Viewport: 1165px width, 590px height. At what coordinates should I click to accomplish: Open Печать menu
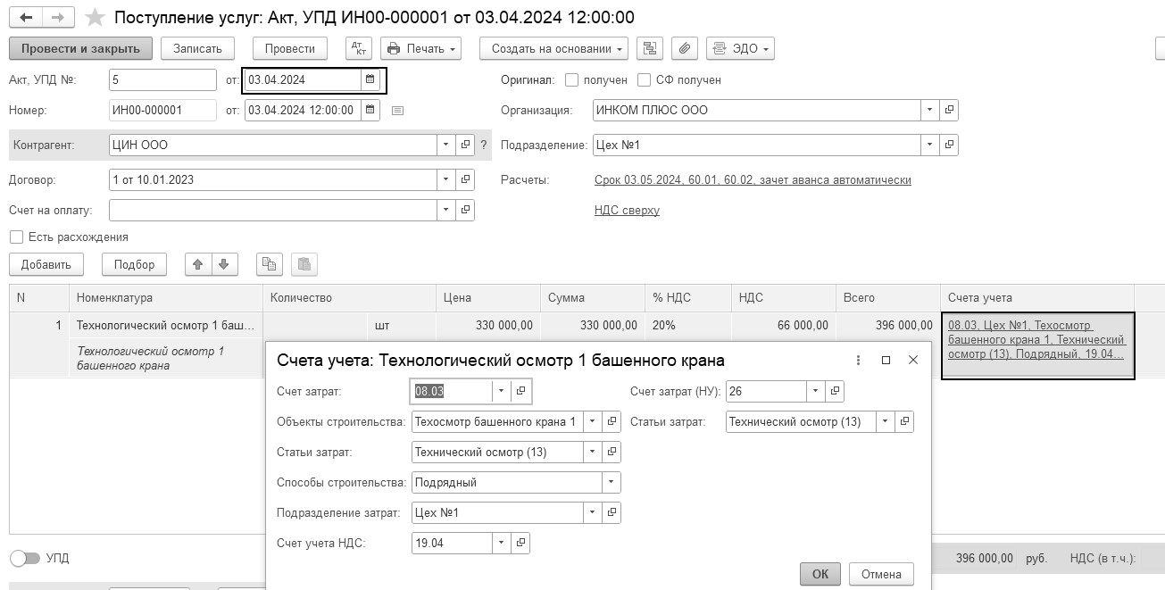click(x=421, y=48)
